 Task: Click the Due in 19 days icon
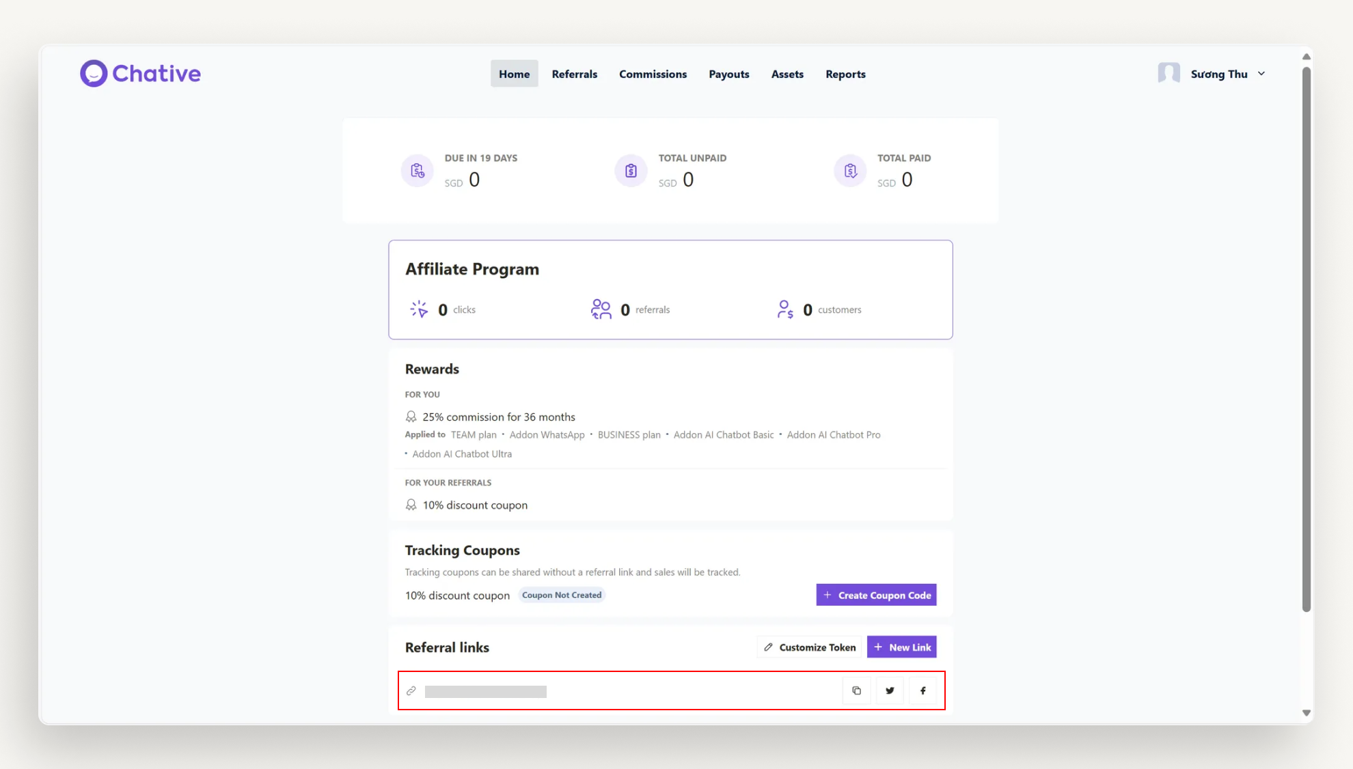pyautogui.click(x=417, y=171)
